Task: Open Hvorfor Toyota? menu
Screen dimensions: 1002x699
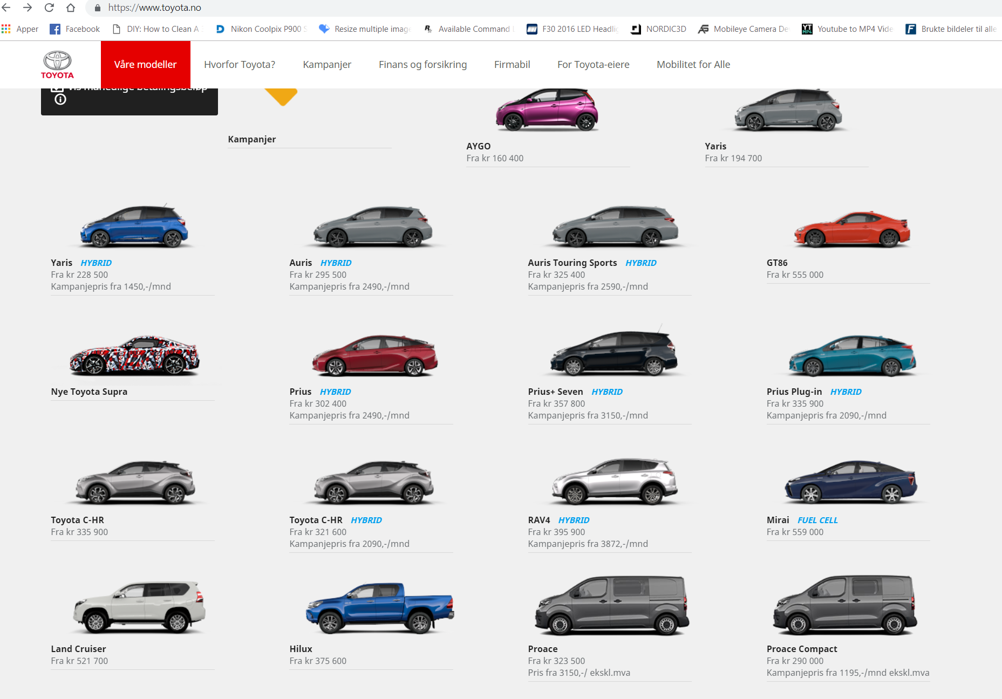Action: pos(240,65)
